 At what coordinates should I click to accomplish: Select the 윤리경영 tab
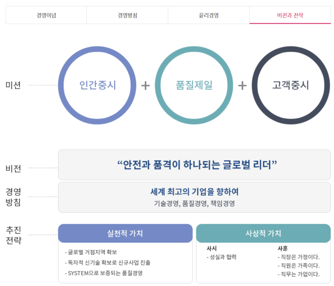tap(209, 15)
